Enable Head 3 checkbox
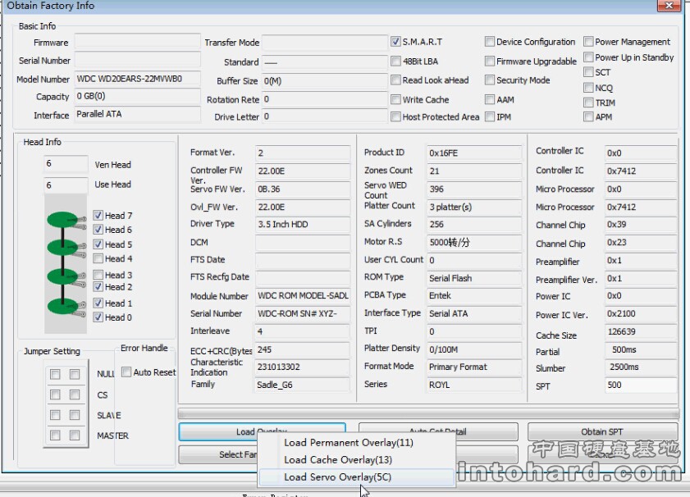Viewport: 690px width, 497px height. click(98, 275)
